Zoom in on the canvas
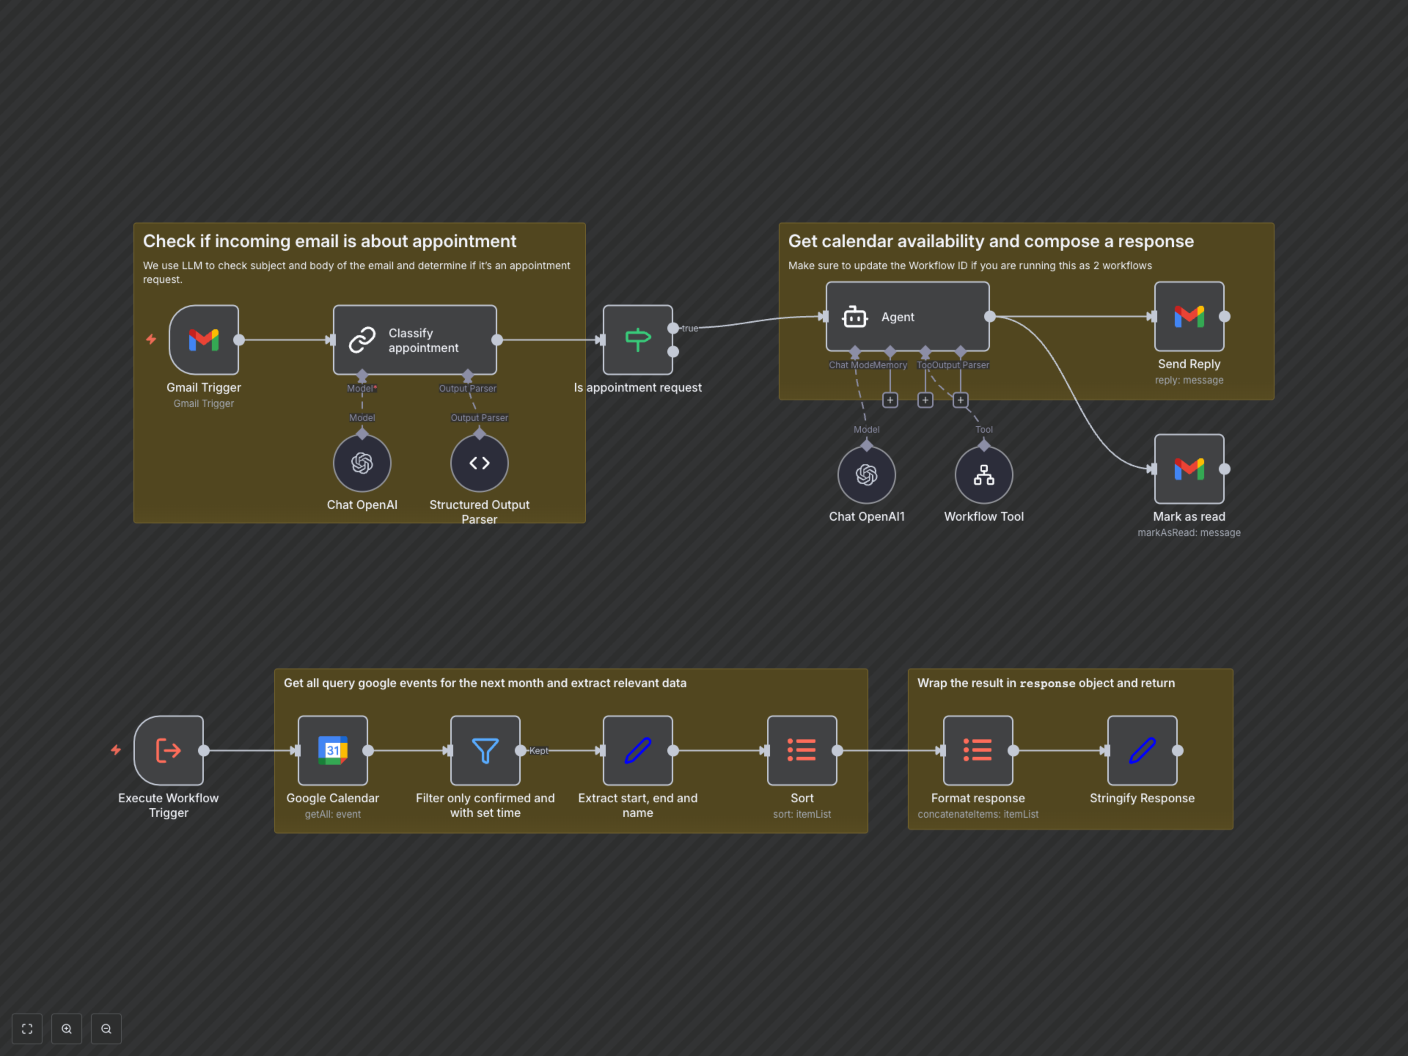 point(67,1028)
